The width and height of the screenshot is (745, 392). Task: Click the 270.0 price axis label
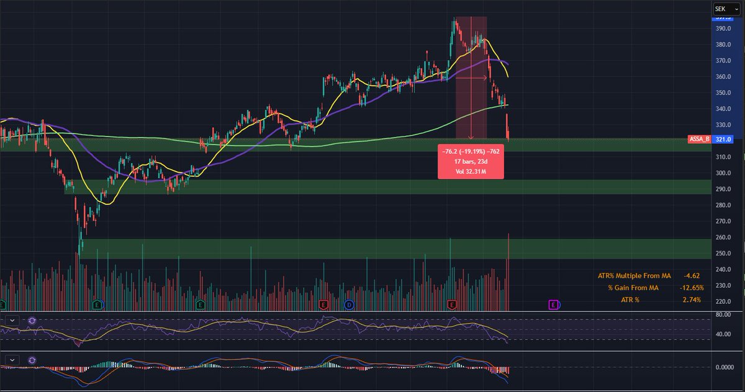tap(723, 221)
